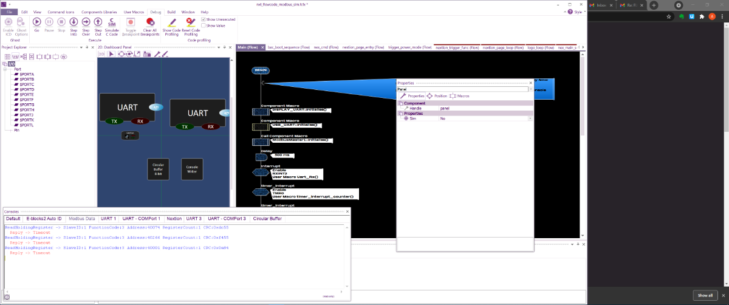Collapse the Properties section in the Properties window
Image resolution: width=729 pixels, height=305 pixels.
400,114
